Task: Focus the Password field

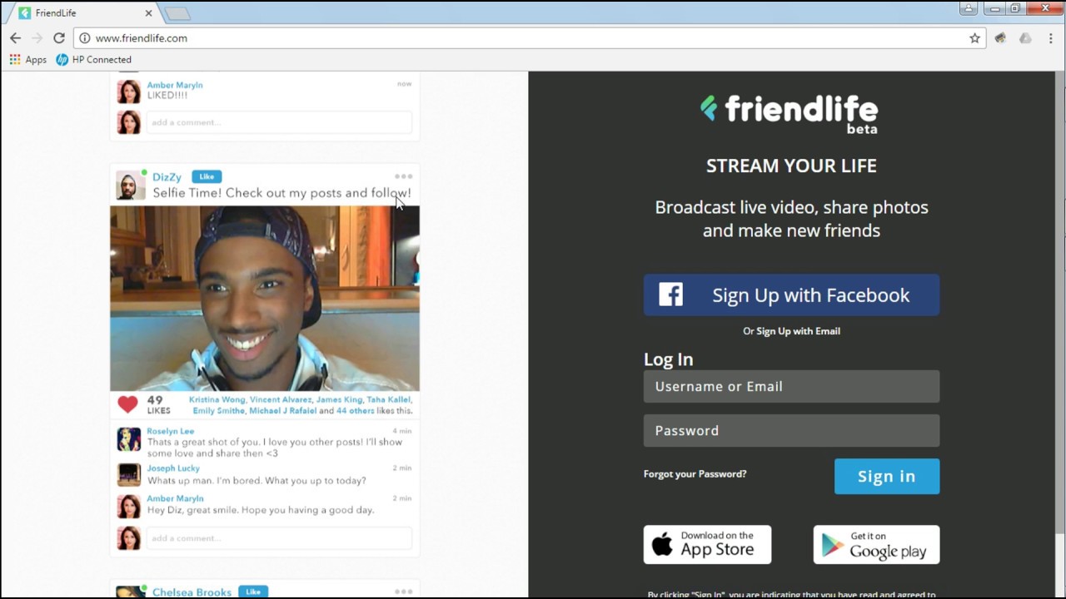Action: (791, 431)
